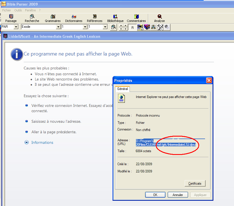Click the selected URL address text
The height and width of the screenshot is (206, 234).
click(166, 143)
